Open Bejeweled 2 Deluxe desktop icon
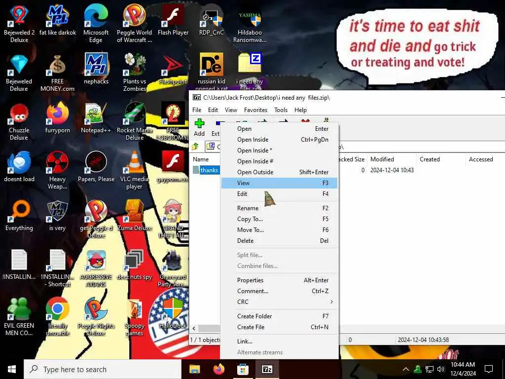The width and height of the screenshot is (505, 379). 19,23
